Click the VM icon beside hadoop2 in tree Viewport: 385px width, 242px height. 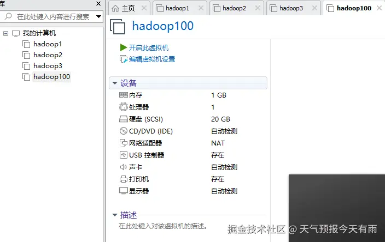26,55
